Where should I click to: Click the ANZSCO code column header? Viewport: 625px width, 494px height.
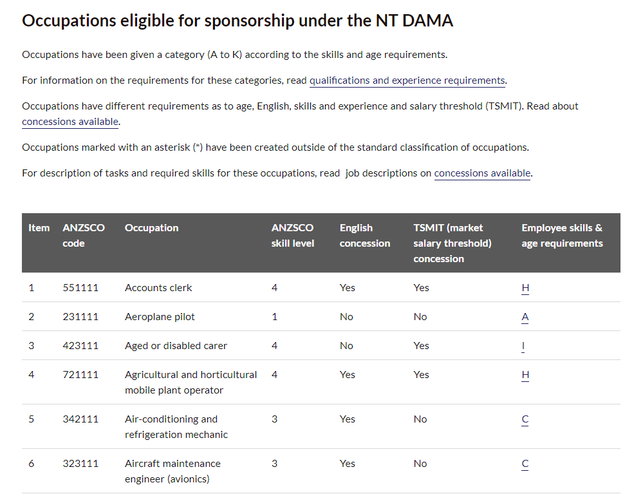coord(84,236)
